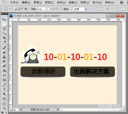Launch Adobe Bridge from Br icon

pyautogui.click(x=122, y=3)
